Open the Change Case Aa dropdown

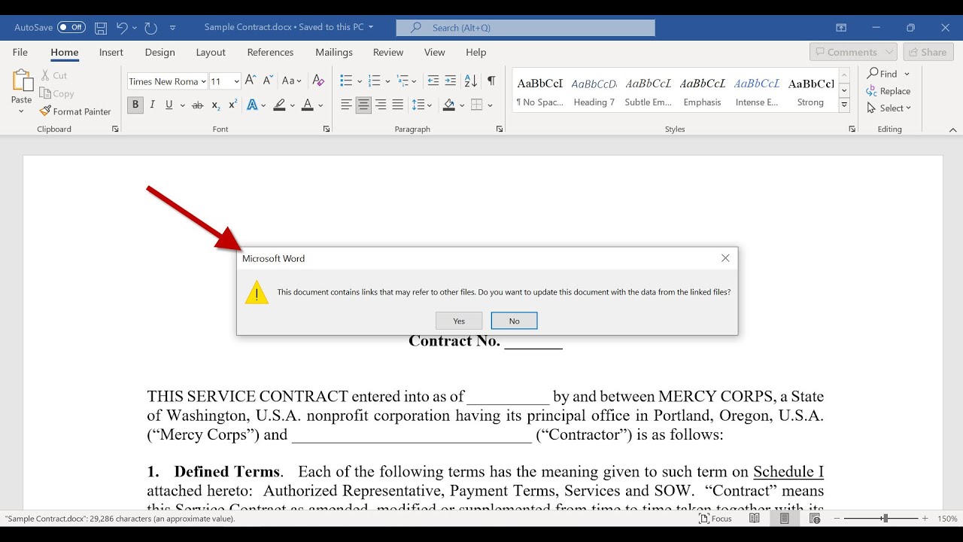click(x=292, y=81)
